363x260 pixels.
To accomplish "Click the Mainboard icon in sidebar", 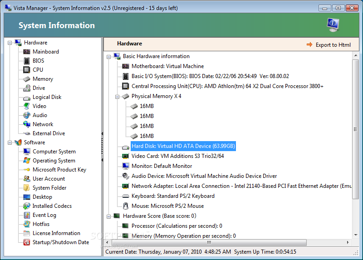I will (27, 52).
